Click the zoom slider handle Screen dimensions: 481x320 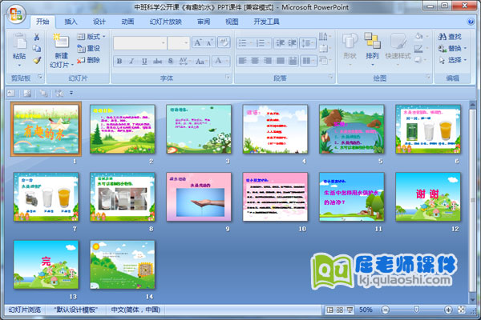tap(416, 310)
